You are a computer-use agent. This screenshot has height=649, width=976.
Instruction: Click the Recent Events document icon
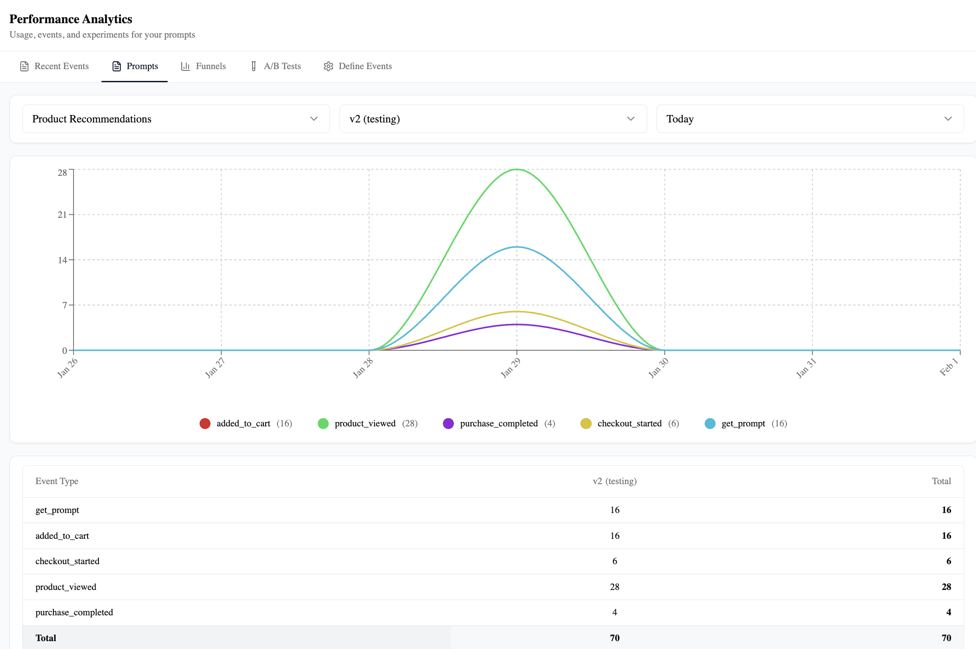25,66
